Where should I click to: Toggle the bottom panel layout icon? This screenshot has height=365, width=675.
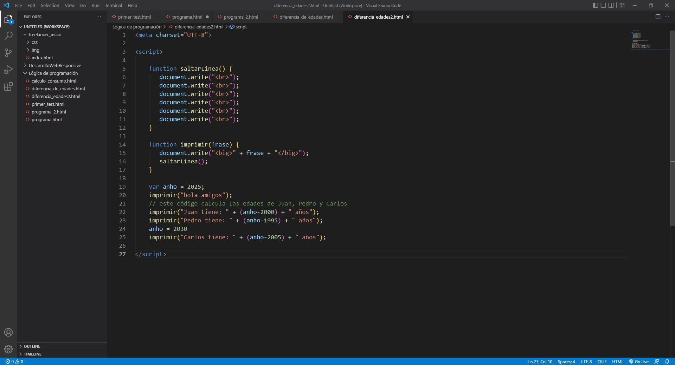tap(603, 5)
